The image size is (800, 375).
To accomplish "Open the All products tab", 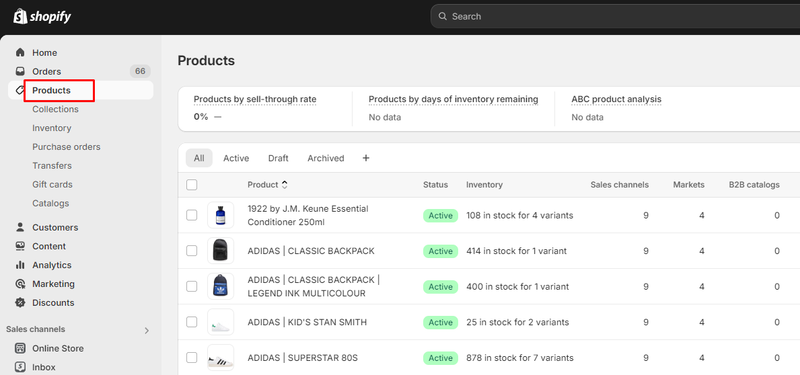I will click(x=199, y=158).
